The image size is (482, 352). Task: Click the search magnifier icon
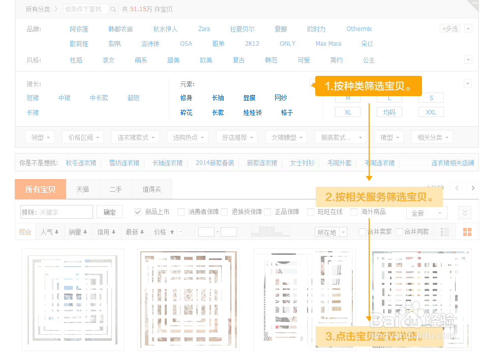(x=113, y=9)
